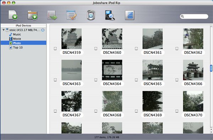Click the stoic iPod device icon
213x140 pixels.
(x=7, y=30)
